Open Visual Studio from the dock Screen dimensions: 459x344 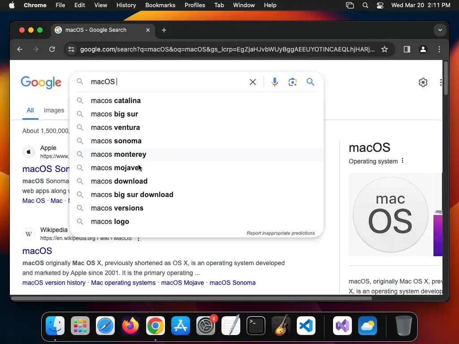click(342, 326)
